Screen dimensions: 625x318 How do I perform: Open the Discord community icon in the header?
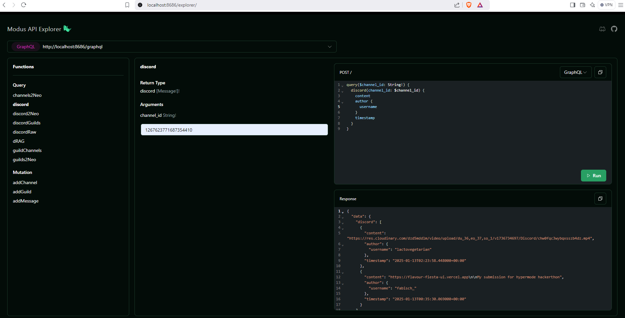point(602,29)
